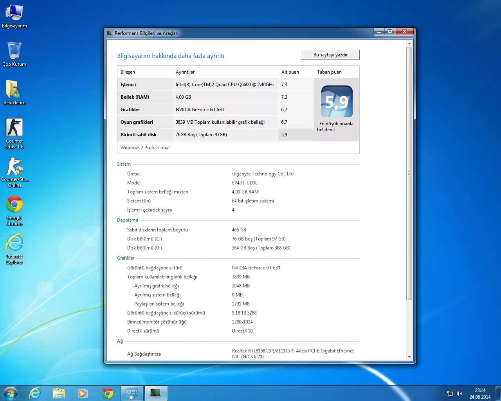This screenshot has height=401, width=501.
Task: Minimize the Performans Bilgileri window
Action: tap(379, 32)
